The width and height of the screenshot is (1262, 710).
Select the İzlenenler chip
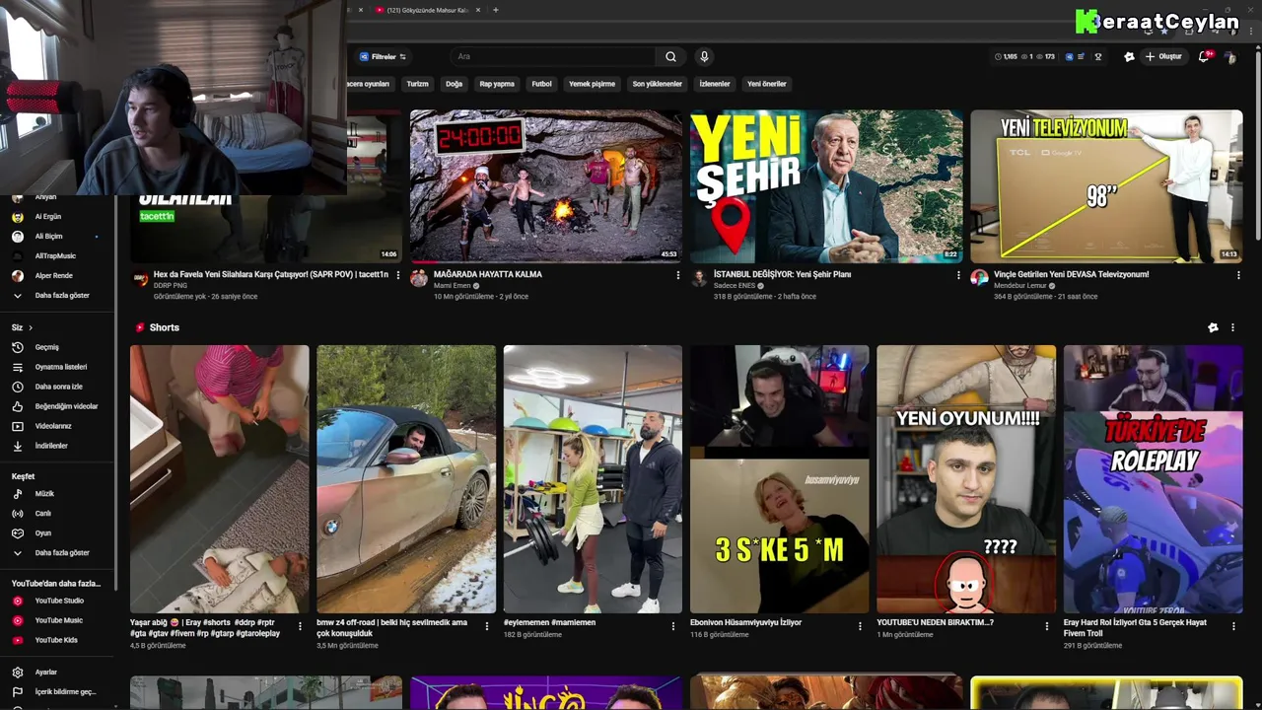tap(715, 84)
